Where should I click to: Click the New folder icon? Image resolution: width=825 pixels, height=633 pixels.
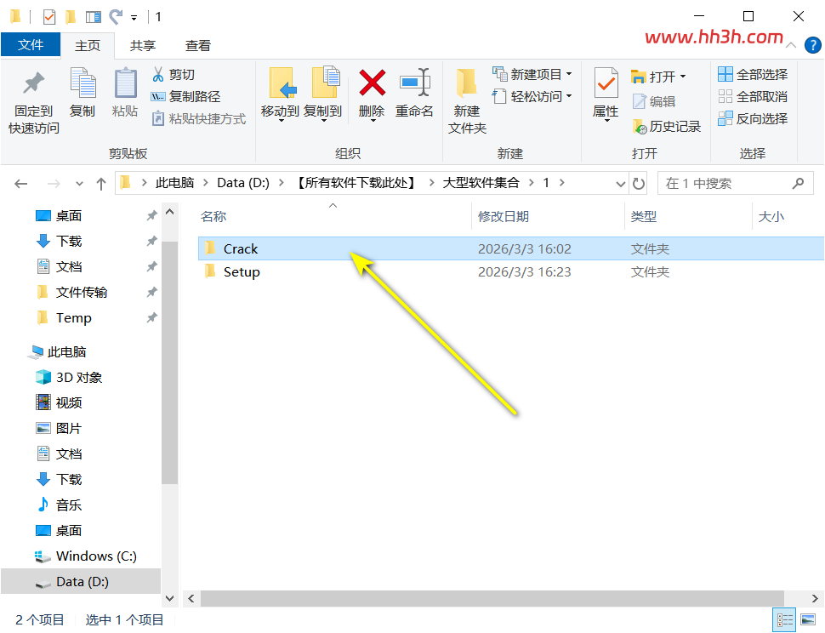tap(467, 83)
